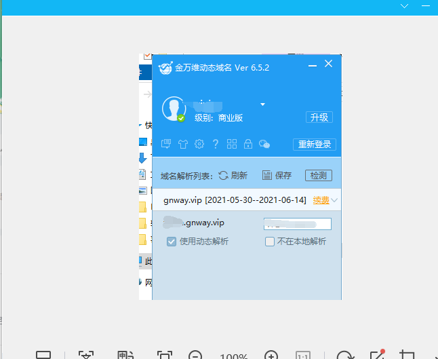The image size is (438, 359).
Task: Click the IP address input field
Action: pyautogui.click(x=298, y=224)
